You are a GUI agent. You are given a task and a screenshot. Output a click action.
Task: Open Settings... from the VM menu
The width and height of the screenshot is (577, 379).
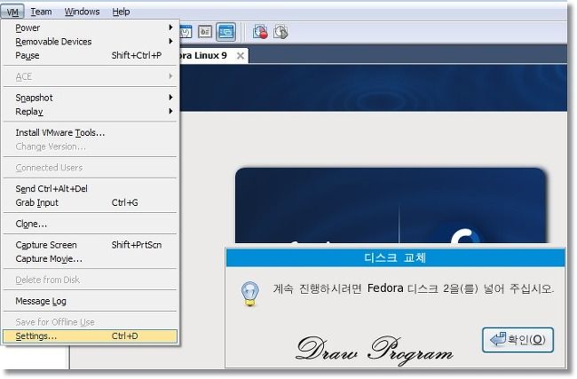coord(91,336)
